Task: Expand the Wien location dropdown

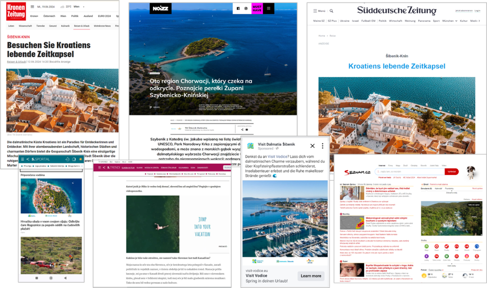Action: pos(85,7)
